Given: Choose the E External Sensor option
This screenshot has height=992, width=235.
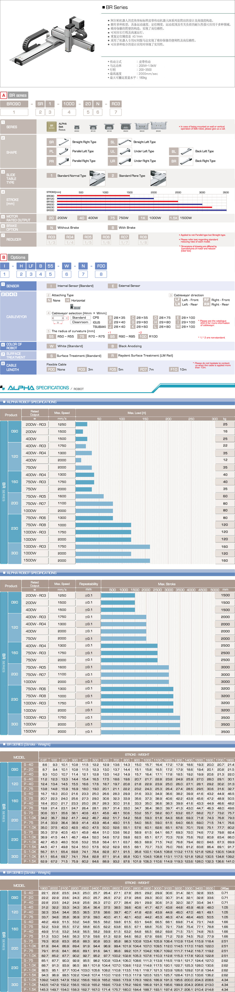Looking at the screenshot, I should [112, 286].
